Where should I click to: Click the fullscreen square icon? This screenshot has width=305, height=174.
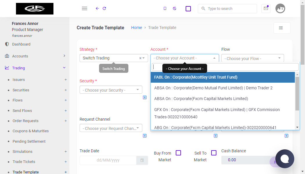[x=188, y=8]
